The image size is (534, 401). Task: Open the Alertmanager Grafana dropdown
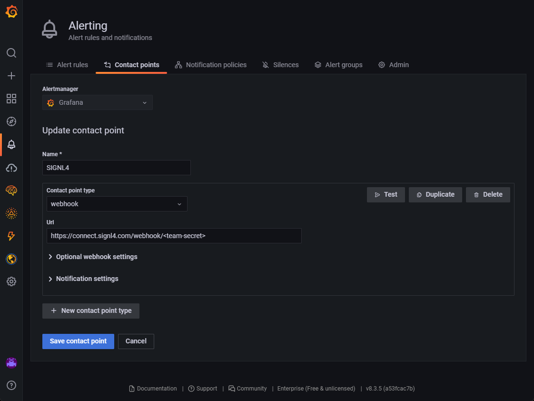tap(98, 102)
